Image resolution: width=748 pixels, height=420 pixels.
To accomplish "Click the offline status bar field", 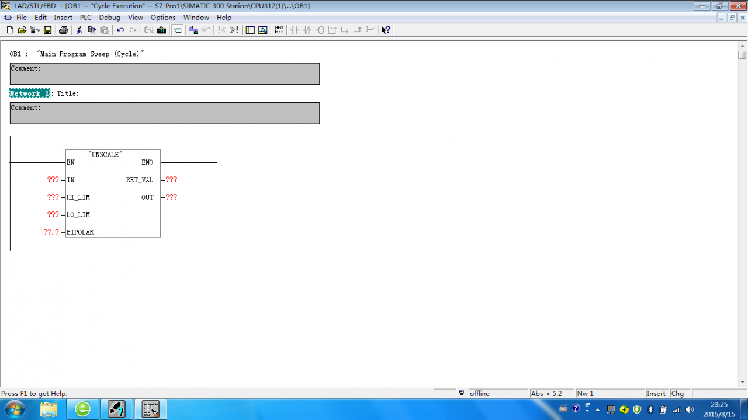I will 498,394.
